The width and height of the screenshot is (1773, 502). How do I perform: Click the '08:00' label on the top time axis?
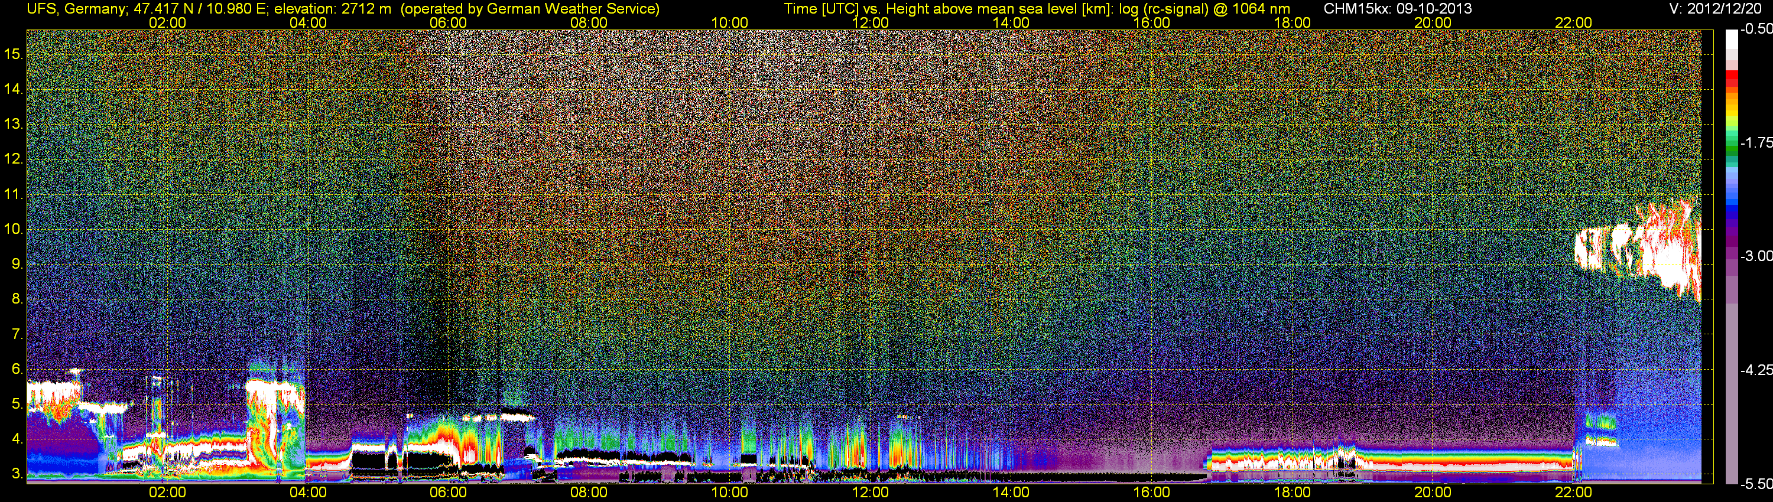[589, 22]
